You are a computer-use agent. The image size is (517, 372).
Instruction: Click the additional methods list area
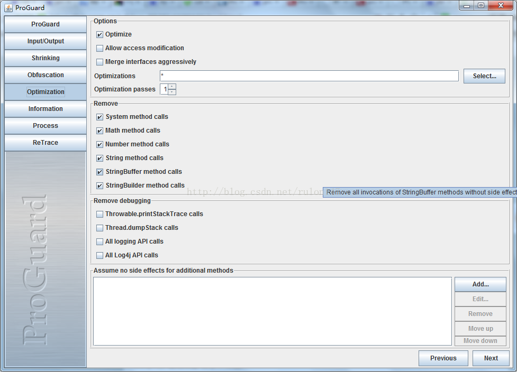click(x=273, y=311)
